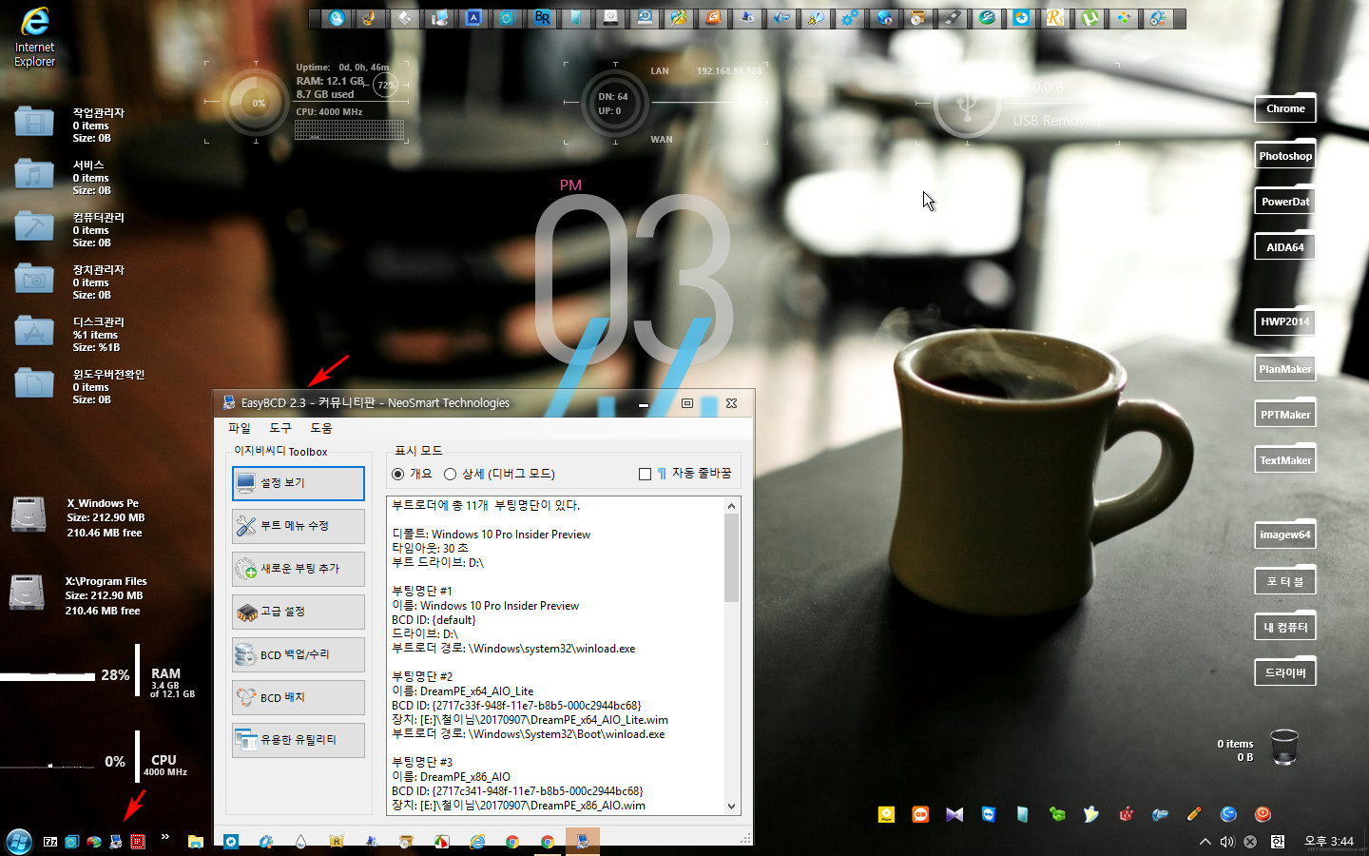The image size is (1369, 856).
Task: Open the gears settings icon in top dock
Action: [849, 18]
